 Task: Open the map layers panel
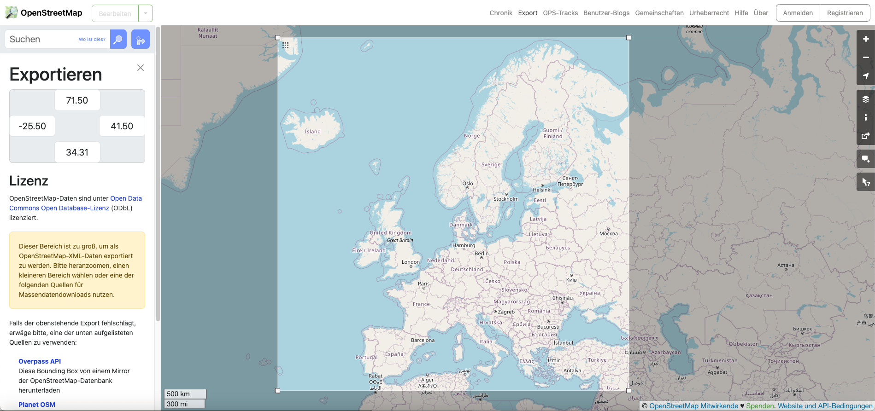[865, 99]
